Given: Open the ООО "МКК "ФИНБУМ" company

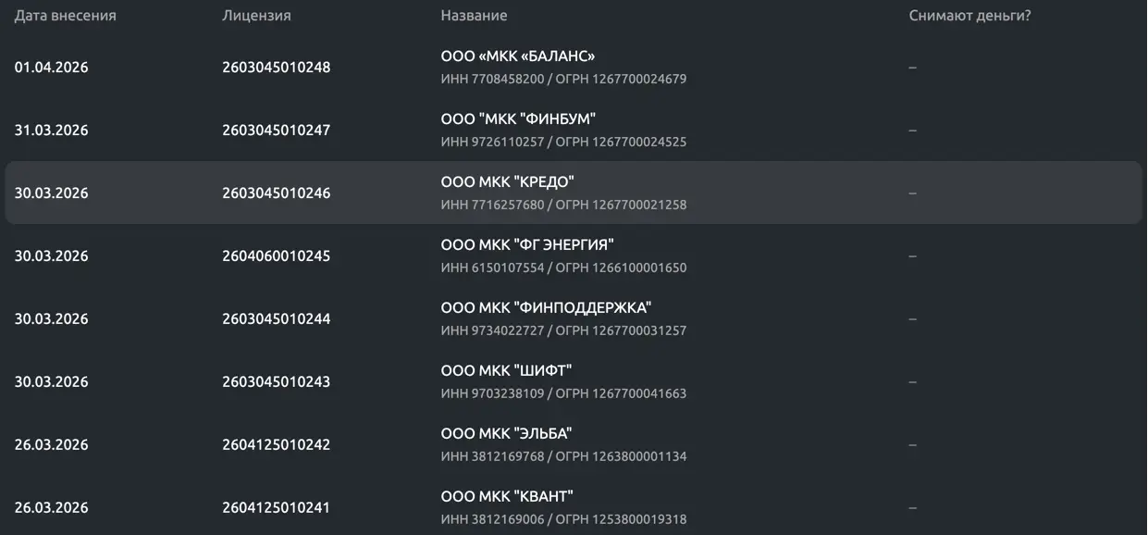Looking at the screenshot, I should click(518, 119).
